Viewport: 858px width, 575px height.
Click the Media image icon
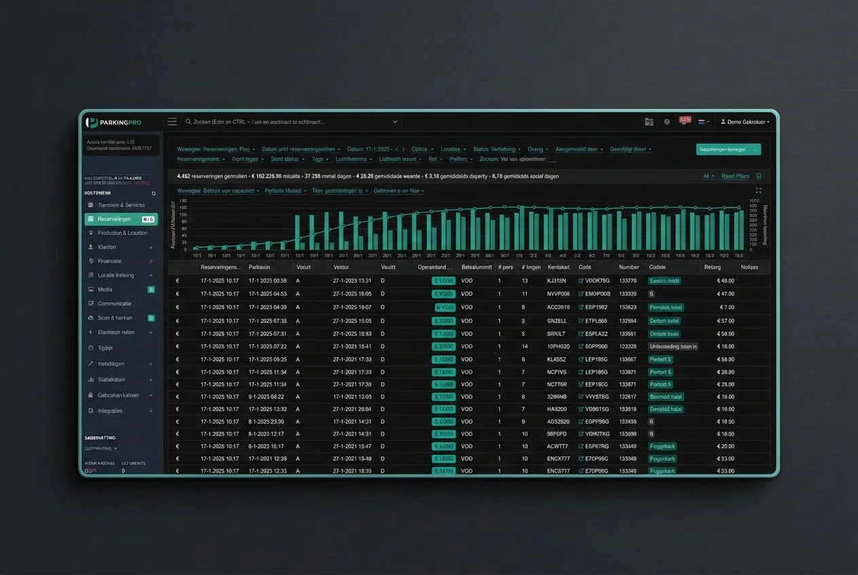point(91,290)
